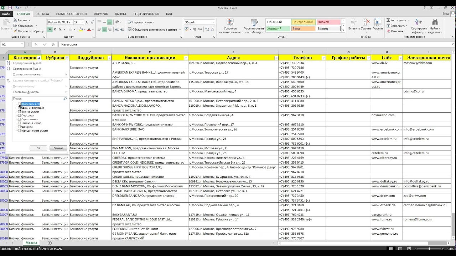
Task: Switch to the ДАННЫЕ ribbon tab
Action: click(x=121, y=14)
